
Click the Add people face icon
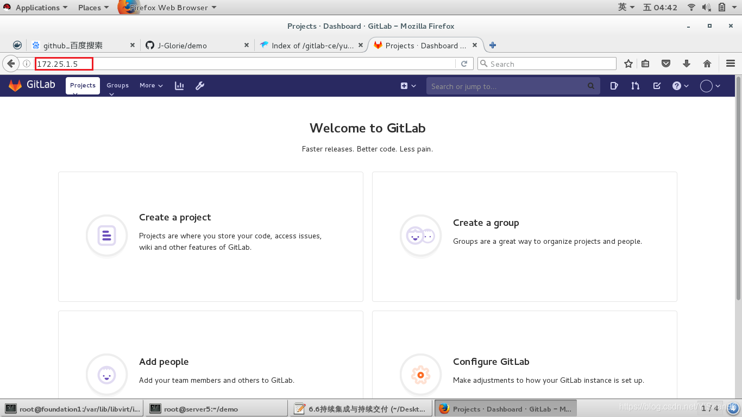tap(106, 375)
